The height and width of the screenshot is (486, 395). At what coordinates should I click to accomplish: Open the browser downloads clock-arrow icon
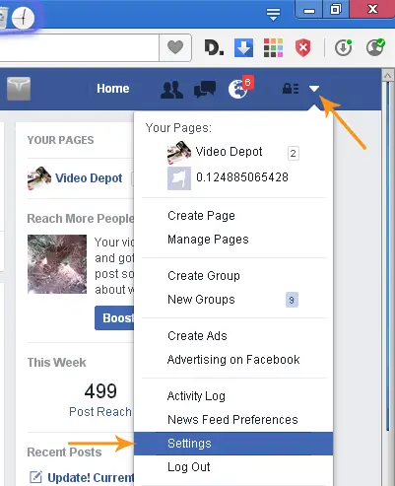pos(343,48)
